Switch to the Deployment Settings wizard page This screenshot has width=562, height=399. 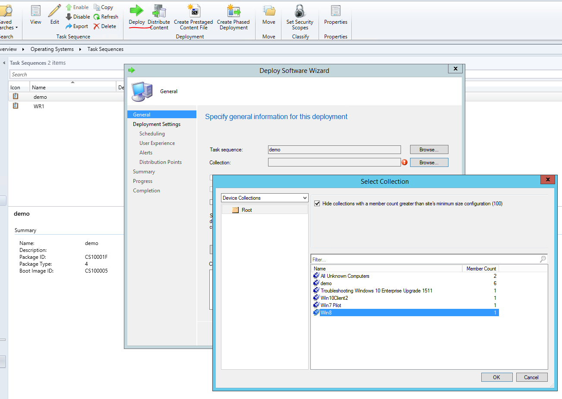tap(157, 124)
